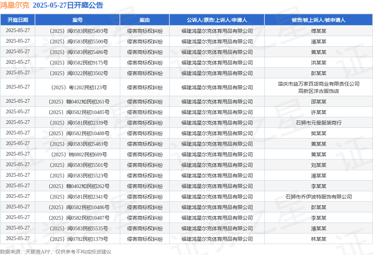Click plaintiff company in the 5493号 row
Image resolution: width=373 pixels, height=255 pixels.
[x=217, y=31]
